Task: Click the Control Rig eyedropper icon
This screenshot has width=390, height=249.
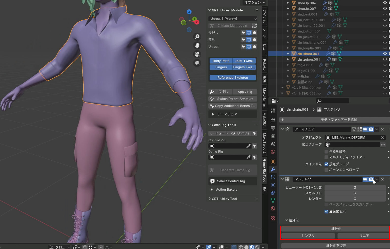Action: 248,146
